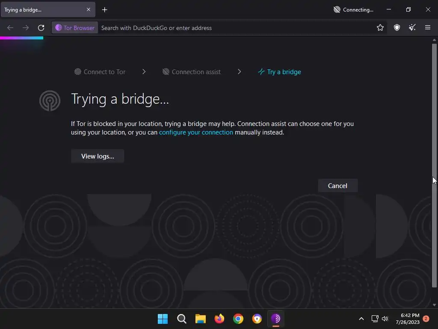Cancel the bridge connection attempt
Viewport: 438px width, 329px height.
pos(337,186)
